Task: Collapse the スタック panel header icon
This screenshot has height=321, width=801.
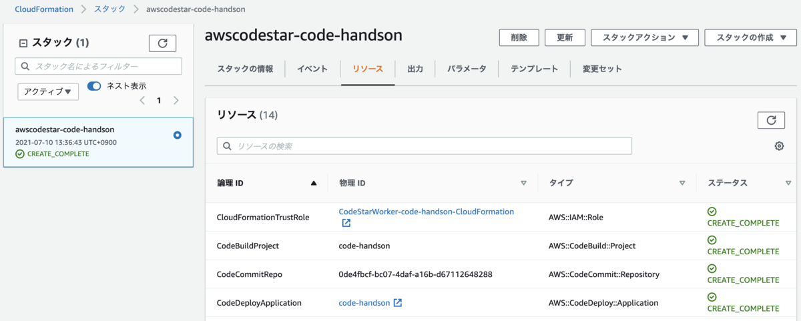Action: point(23,43)
